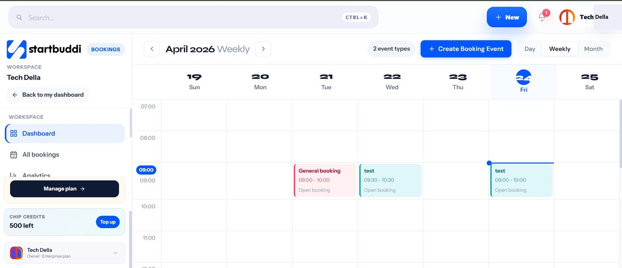Click the startbuddi logo
This screenshot has width=622, height=268.
[44, 49]
